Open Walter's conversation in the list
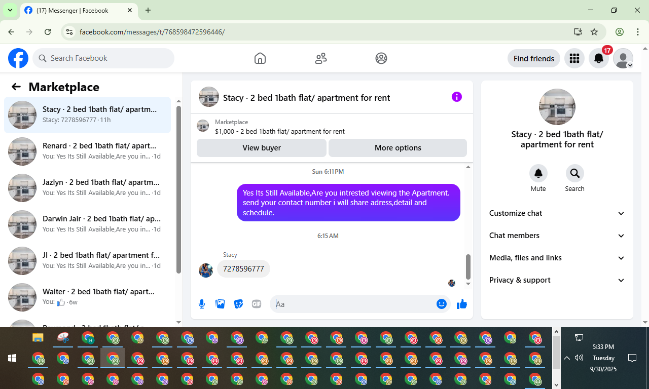 (x=88, y=297)
